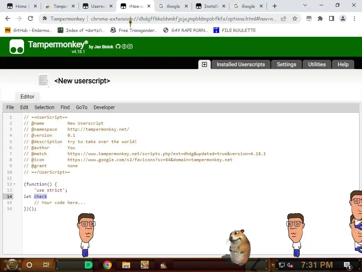This screenshot has height=272, width=362.
Task: Open the FILE ROULETTE bookmark
Action: pyautogui.click(x=235, y=30)
